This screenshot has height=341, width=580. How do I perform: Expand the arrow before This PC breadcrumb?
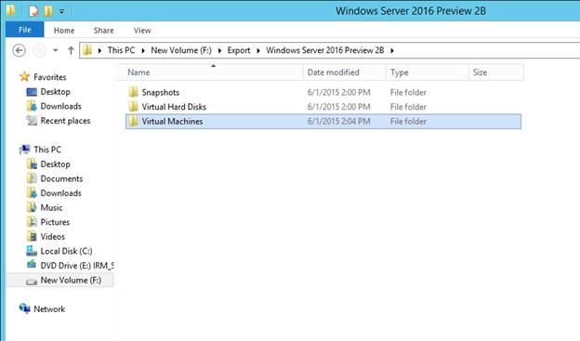point(99,51)
